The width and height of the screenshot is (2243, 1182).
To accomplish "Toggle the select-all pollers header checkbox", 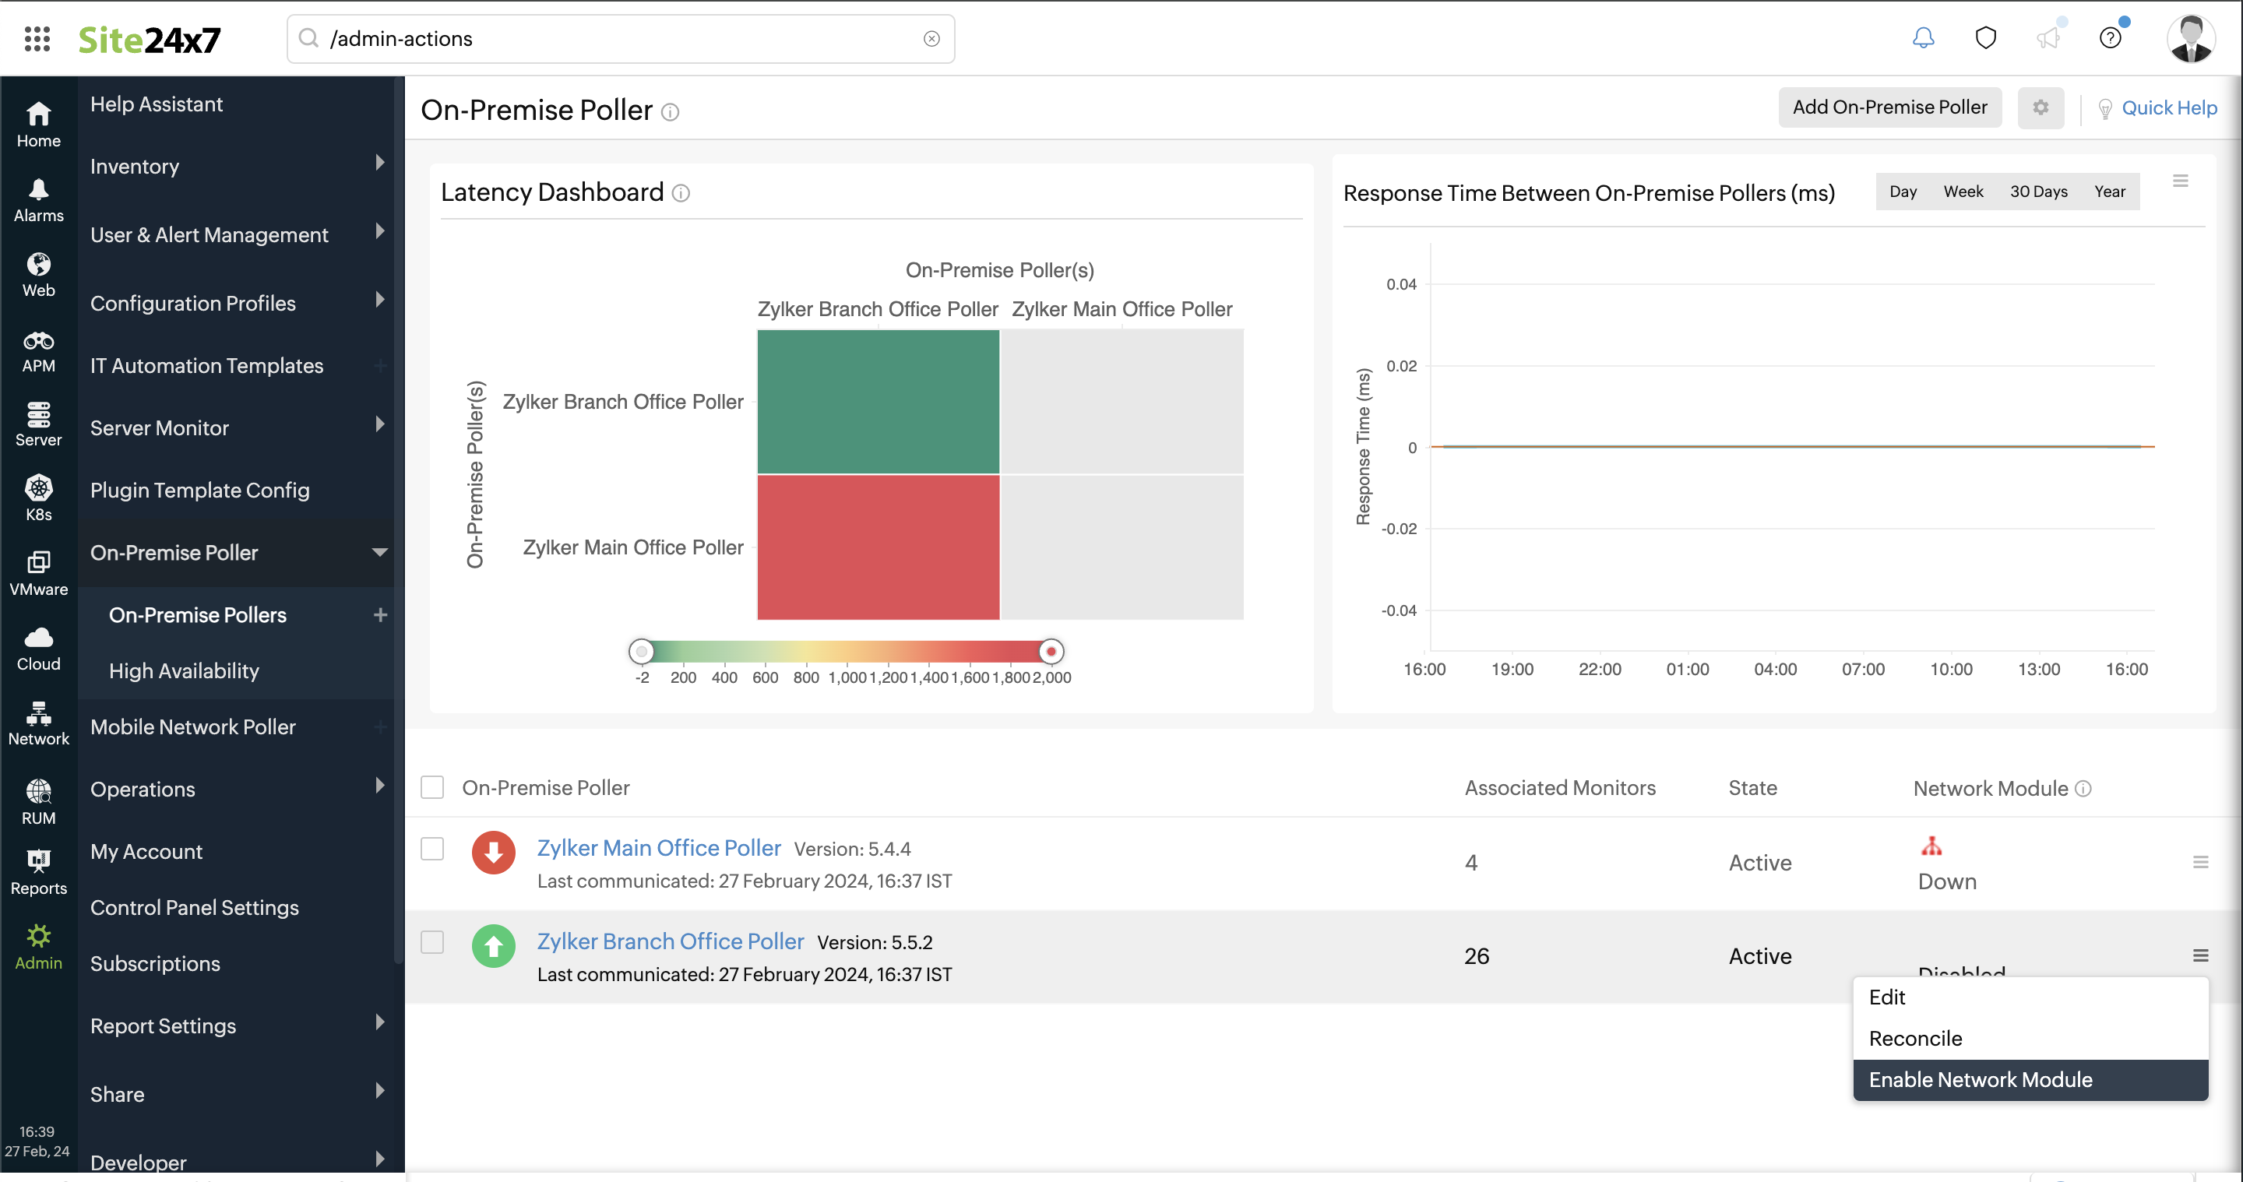I will coord(433,787).
